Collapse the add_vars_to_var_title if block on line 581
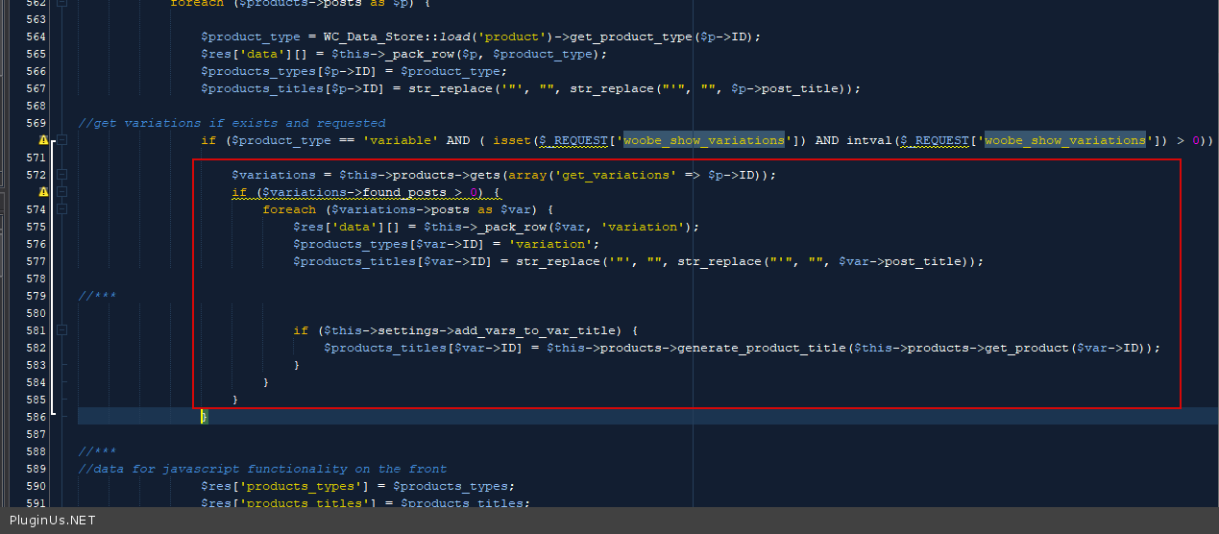The height and width of the screenshot is (534, 1219). point(62,330)
